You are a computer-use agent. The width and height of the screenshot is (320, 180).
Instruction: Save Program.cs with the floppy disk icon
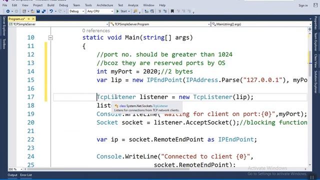coord(38,11)
